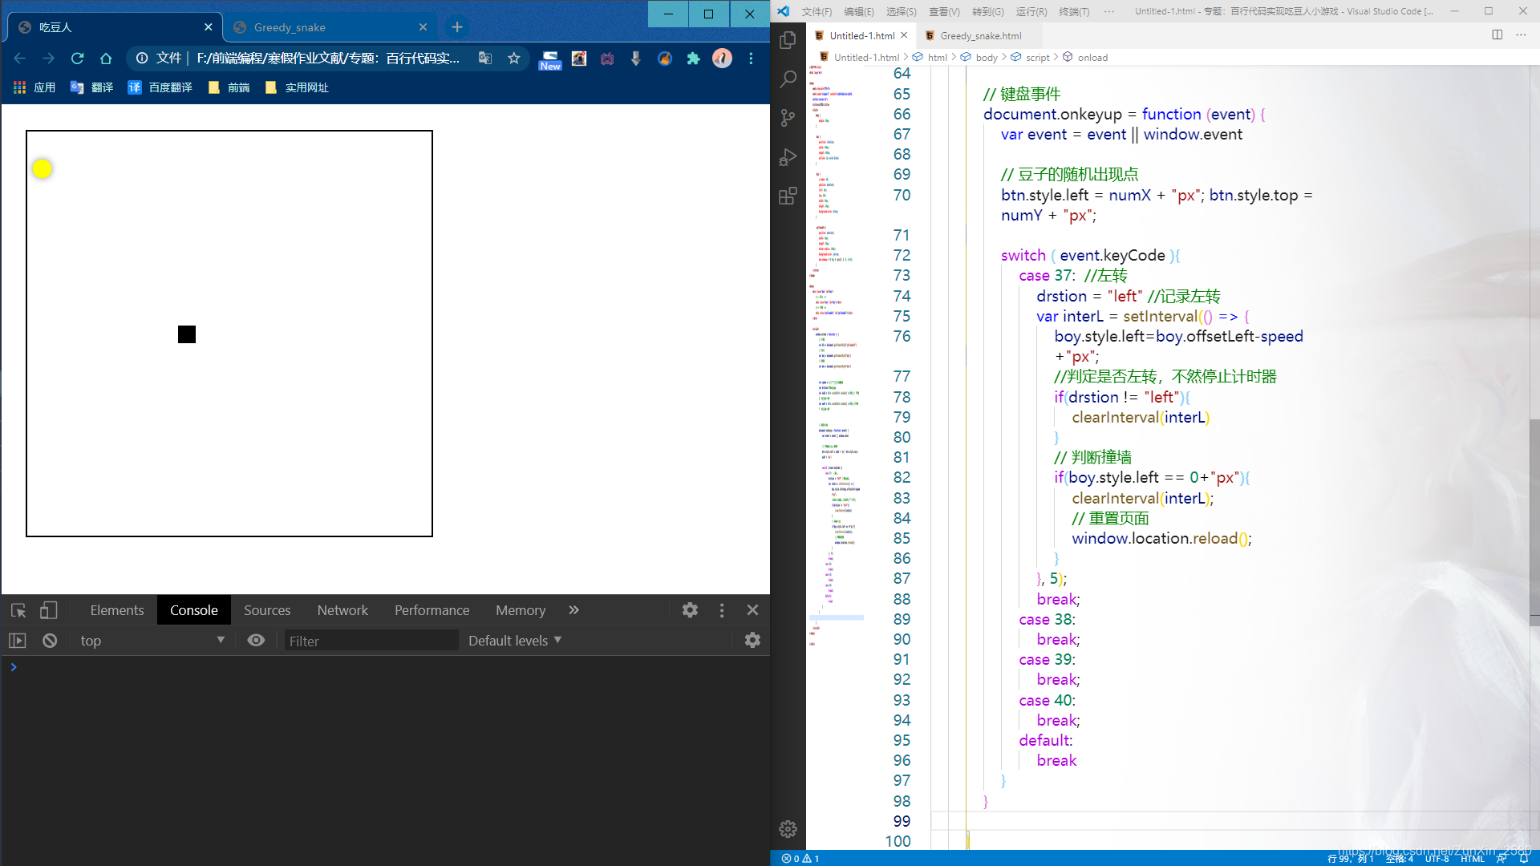Switch to the Sources tab

click(267, 610)
